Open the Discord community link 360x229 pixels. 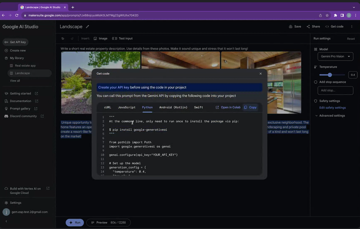23,116
